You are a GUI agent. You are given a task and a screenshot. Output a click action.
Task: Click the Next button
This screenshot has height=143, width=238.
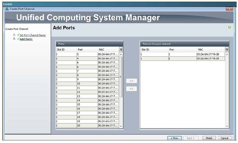point(191,138)
